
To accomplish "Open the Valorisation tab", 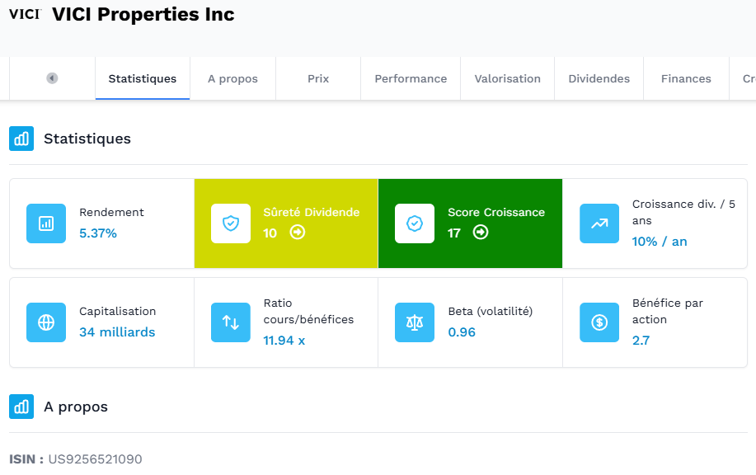I will (x=507, y=78).
